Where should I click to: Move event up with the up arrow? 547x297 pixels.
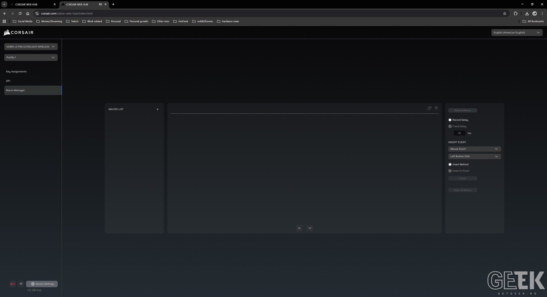(x=299, y=228)
